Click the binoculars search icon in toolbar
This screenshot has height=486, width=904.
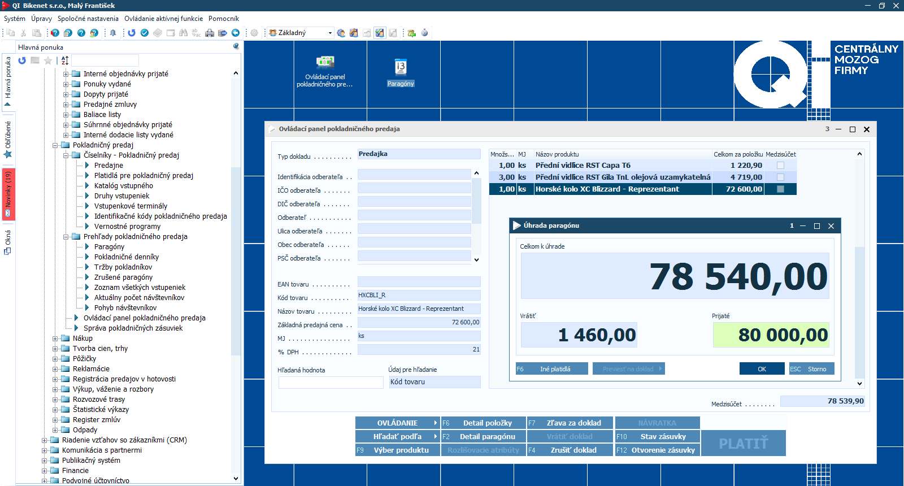tap(183, 33)
